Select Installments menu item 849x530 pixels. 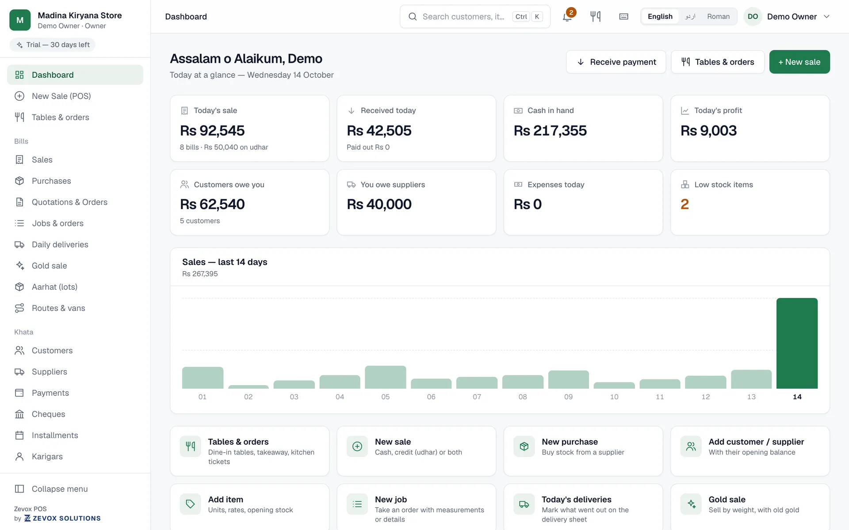click(x=75, y=435)
